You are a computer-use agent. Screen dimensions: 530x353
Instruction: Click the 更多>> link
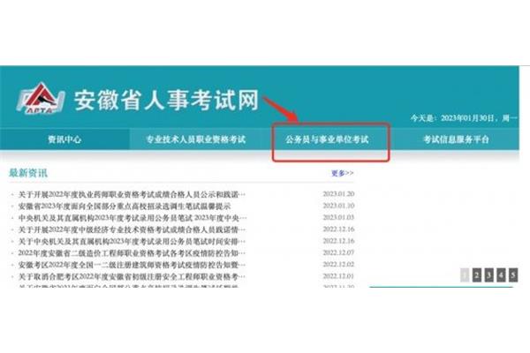[343, 173]
